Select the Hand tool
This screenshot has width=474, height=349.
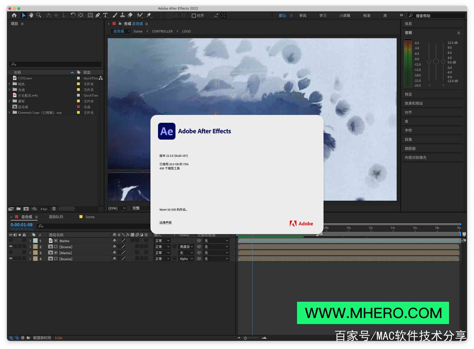(31, 15)
